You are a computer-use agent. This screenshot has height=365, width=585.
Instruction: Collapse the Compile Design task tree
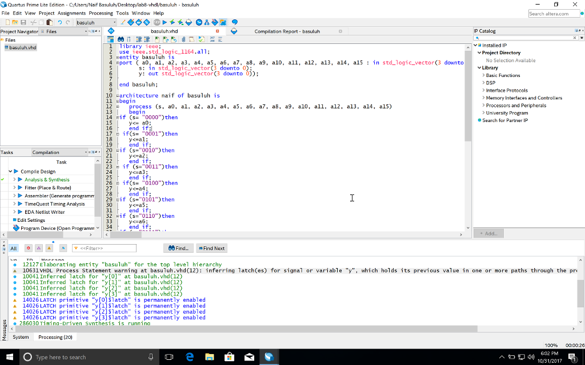[x=10, y=172]
